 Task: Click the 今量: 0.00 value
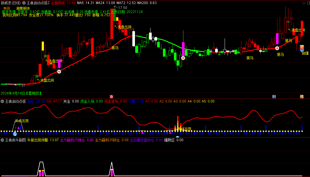(136, 101)
